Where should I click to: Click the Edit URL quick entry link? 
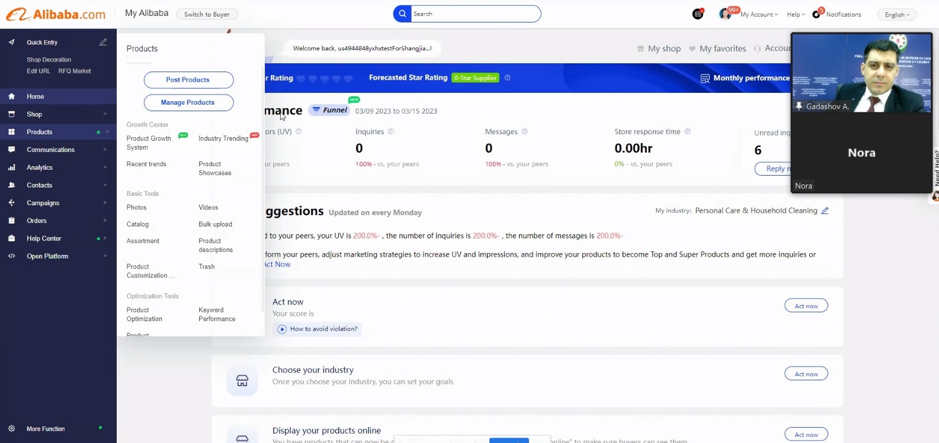pyautogui.click(x=39, y=71)
